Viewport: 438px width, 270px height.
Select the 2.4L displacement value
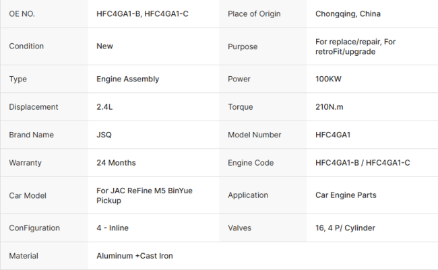(104, 107)
